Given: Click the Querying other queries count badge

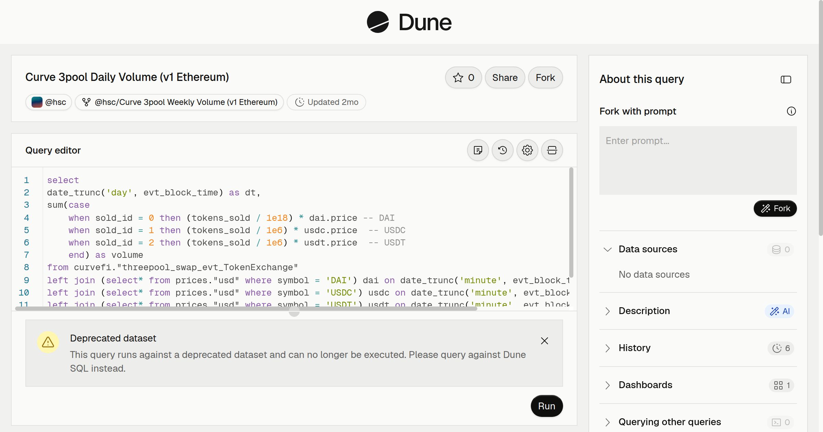Looking at the screenshot, I should coord(780,422).
